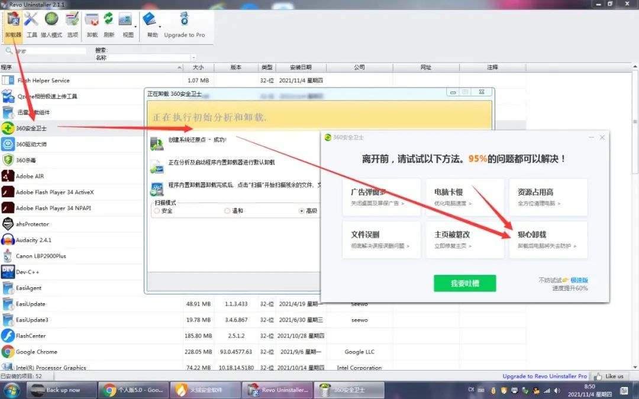Expand the Help toolbar dropdown arrow

pyautogui.click(x=160, y=27)
